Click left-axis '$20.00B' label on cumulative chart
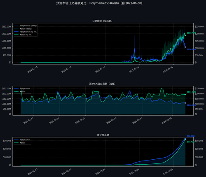The image size is (206, 177). (x=7, y=149)
